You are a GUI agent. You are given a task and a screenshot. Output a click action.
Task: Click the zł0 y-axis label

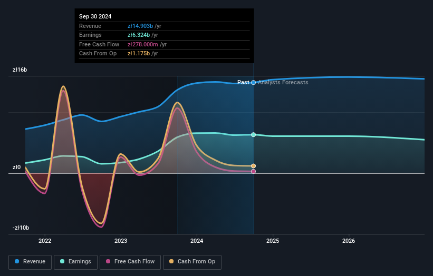[16, 167]
